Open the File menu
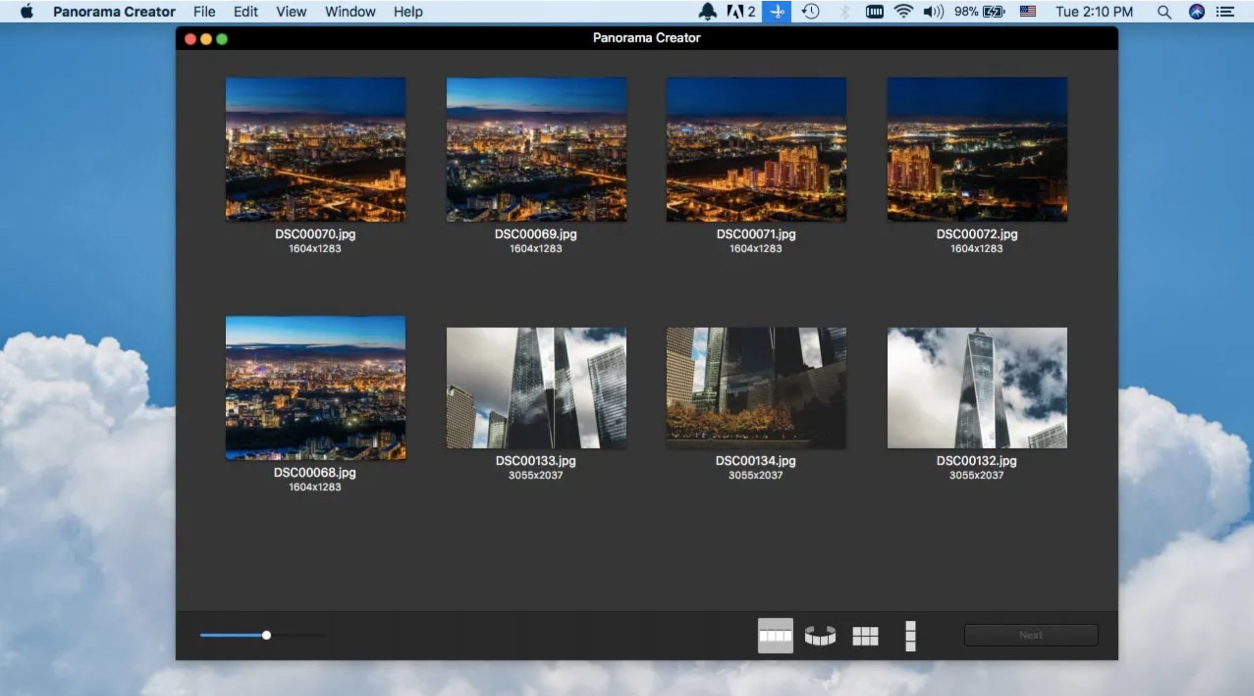Screen dimensions: 1254x696 204,12
